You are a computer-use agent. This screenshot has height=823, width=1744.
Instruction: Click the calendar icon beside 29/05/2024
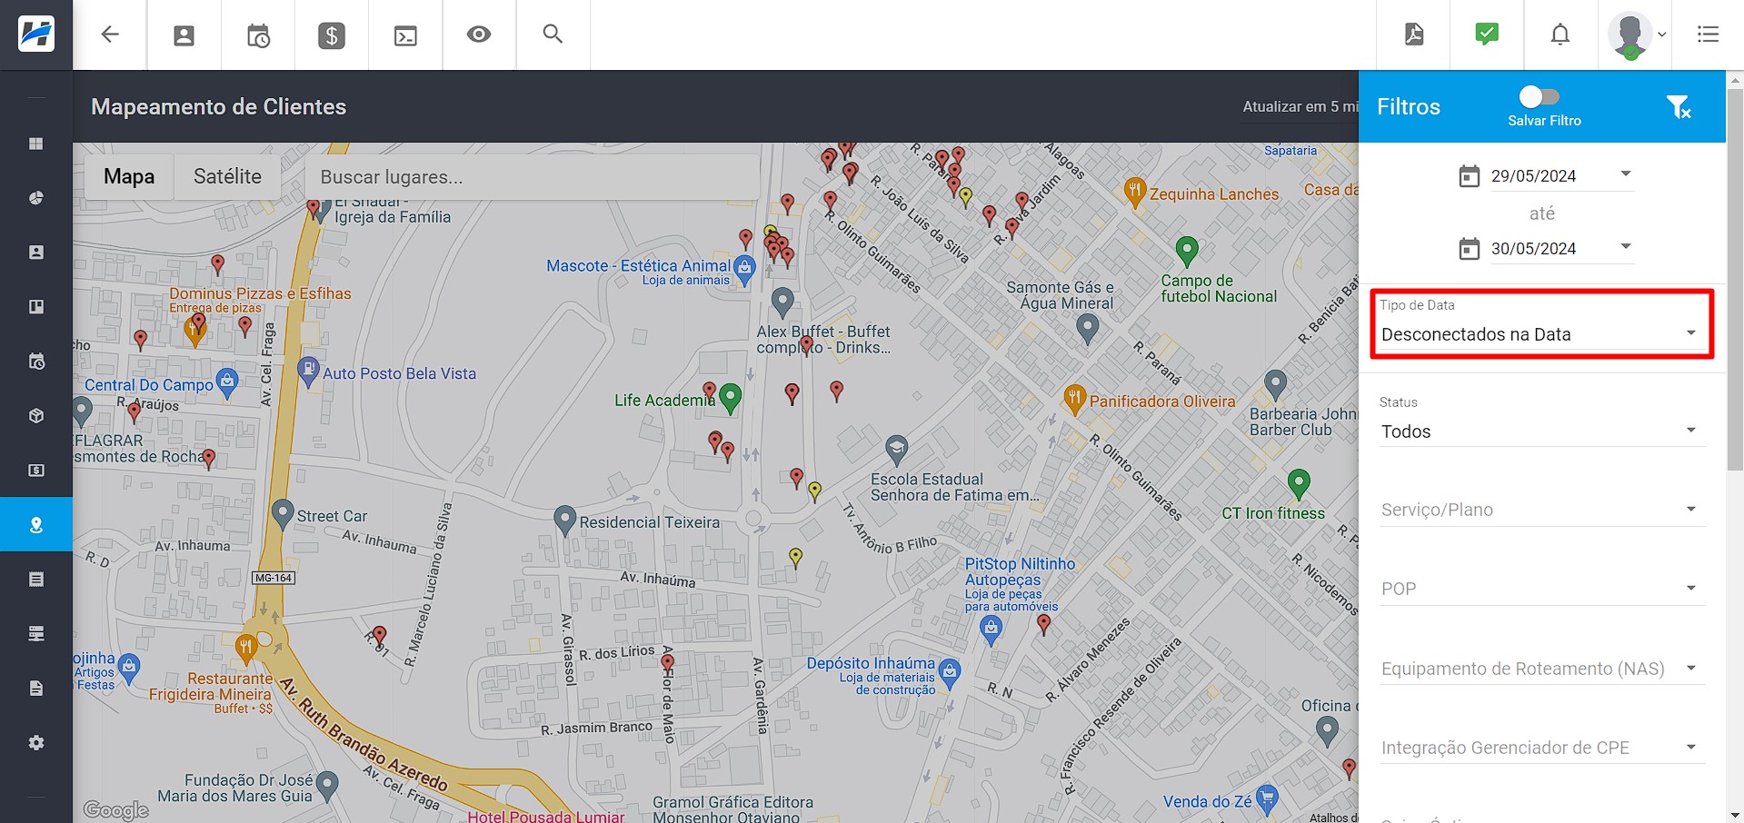pyautogui.click(x=1469, y=176)
